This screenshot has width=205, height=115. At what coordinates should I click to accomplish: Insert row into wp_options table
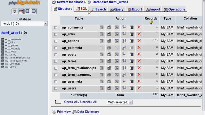tap(124, 41)
